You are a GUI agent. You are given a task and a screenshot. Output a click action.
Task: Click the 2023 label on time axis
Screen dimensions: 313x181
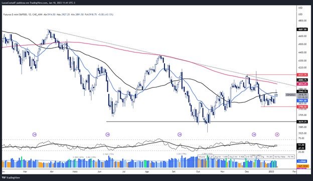pos(271,171)
